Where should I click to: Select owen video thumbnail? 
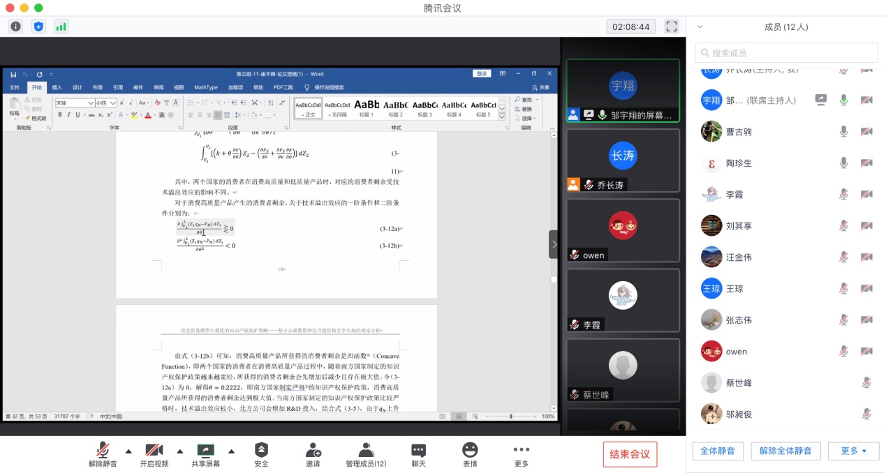pos(623,230)
